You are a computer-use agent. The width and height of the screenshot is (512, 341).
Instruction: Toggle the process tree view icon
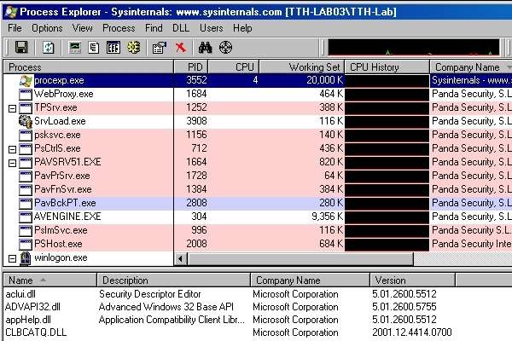pyautogui.click(x=94, y=48)
